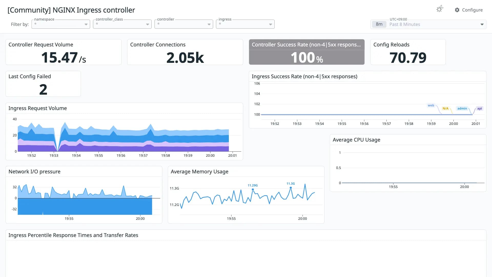Select the Controller Success Rate 100% tile
Viewport: 492px width, 277px height.
(307, 52)
